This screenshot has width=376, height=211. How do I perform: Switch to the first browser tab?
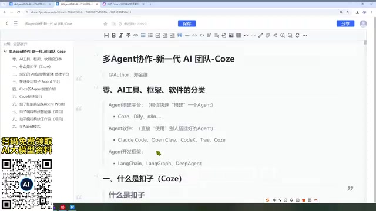(30, 4)
